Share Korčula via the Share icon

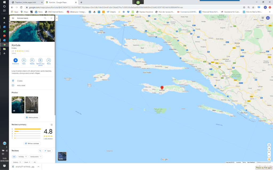[x=49, y=60]
